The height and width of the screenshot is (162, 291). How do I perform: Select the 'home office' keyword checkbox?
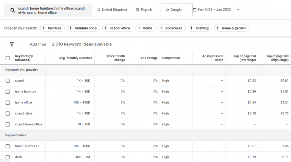pyautogui.click(x=8, y=102)
